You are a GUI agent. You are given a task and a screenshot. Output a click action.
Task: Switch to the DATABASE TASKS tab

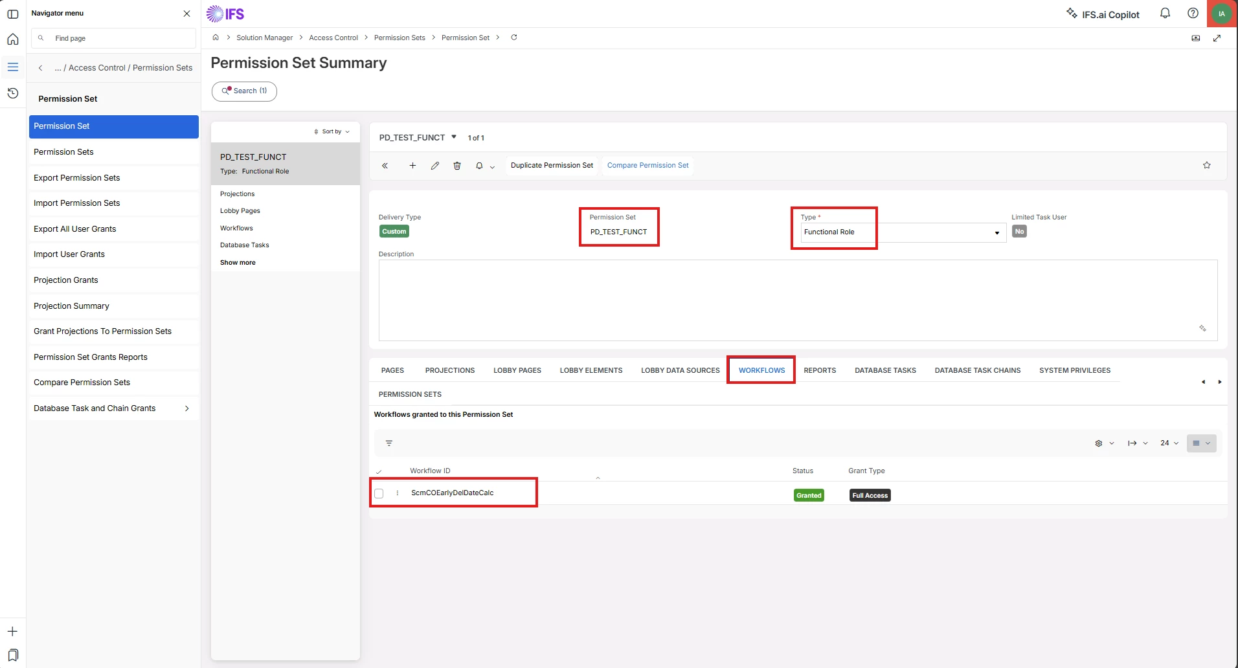[885, 371]
